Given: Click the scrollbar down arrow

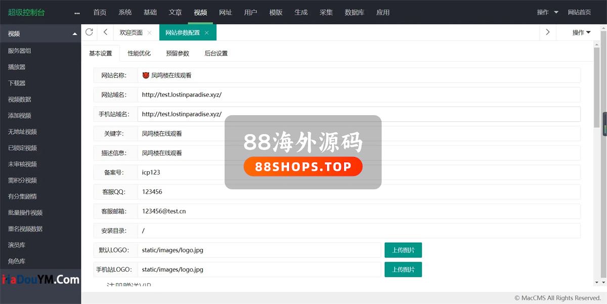Looking at the screenshot, I should pyautogui.click(x=597, y=282).
